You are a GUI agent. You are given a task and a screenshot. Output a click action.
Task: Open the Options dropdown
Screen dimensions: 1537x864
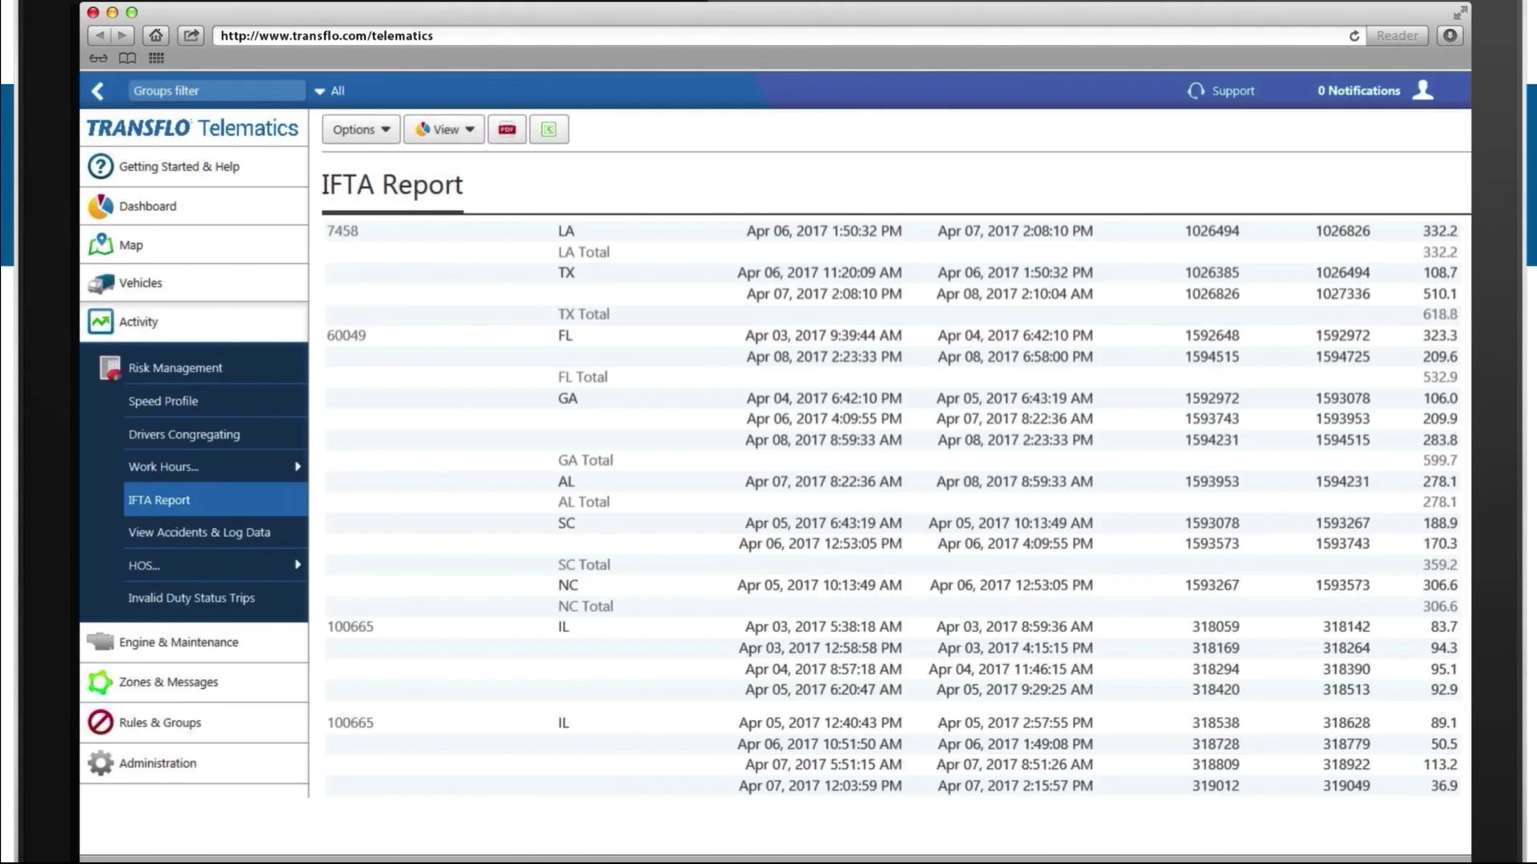359,129
